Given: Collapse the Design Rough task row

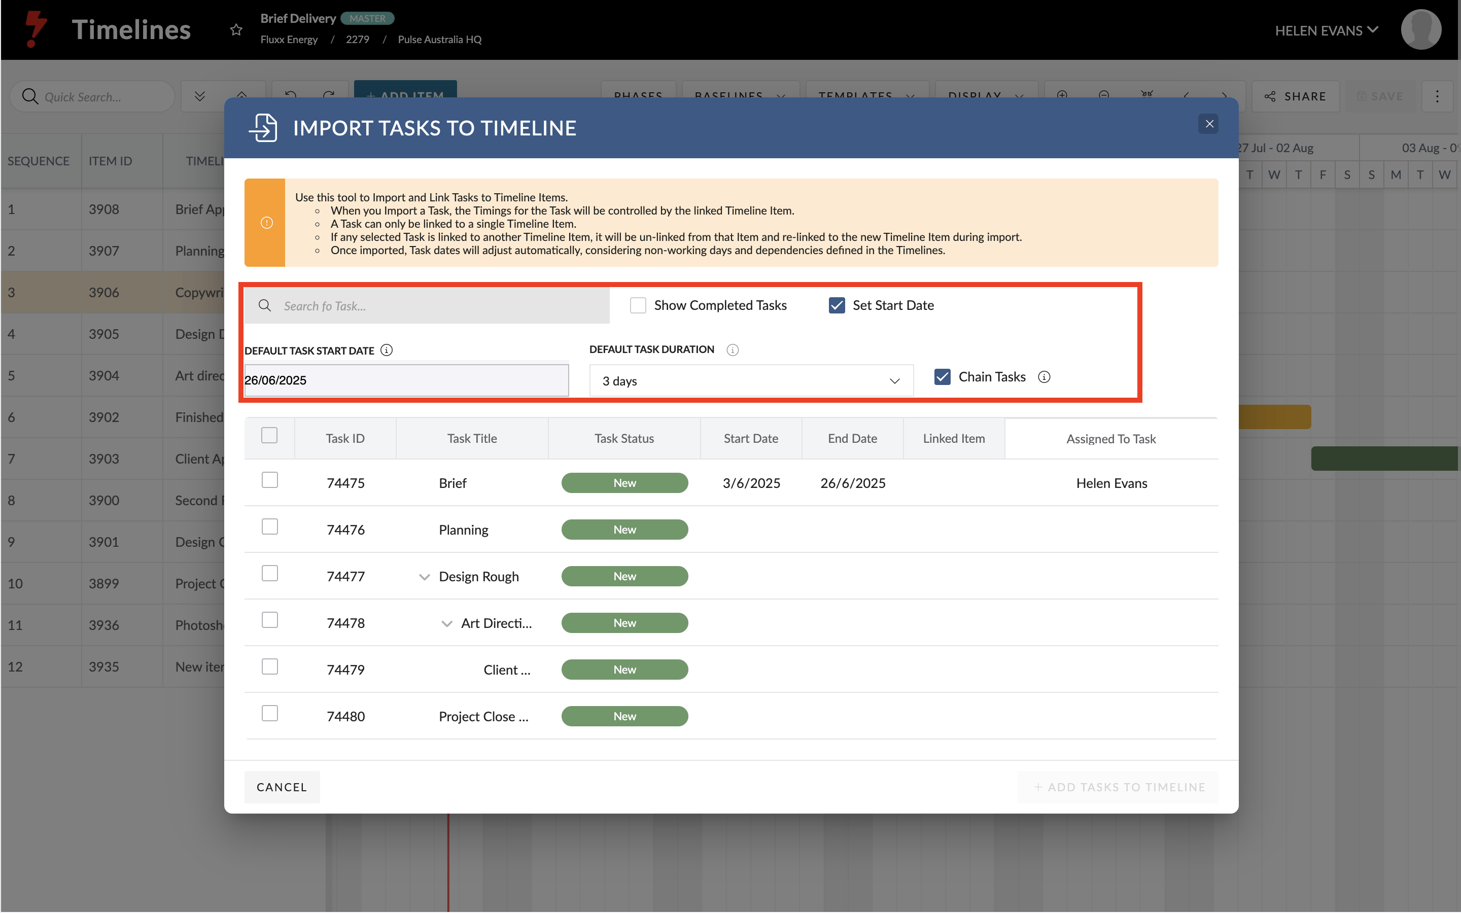Looking at the screenshot, I should pyautogui.click(x=425, y=577).
